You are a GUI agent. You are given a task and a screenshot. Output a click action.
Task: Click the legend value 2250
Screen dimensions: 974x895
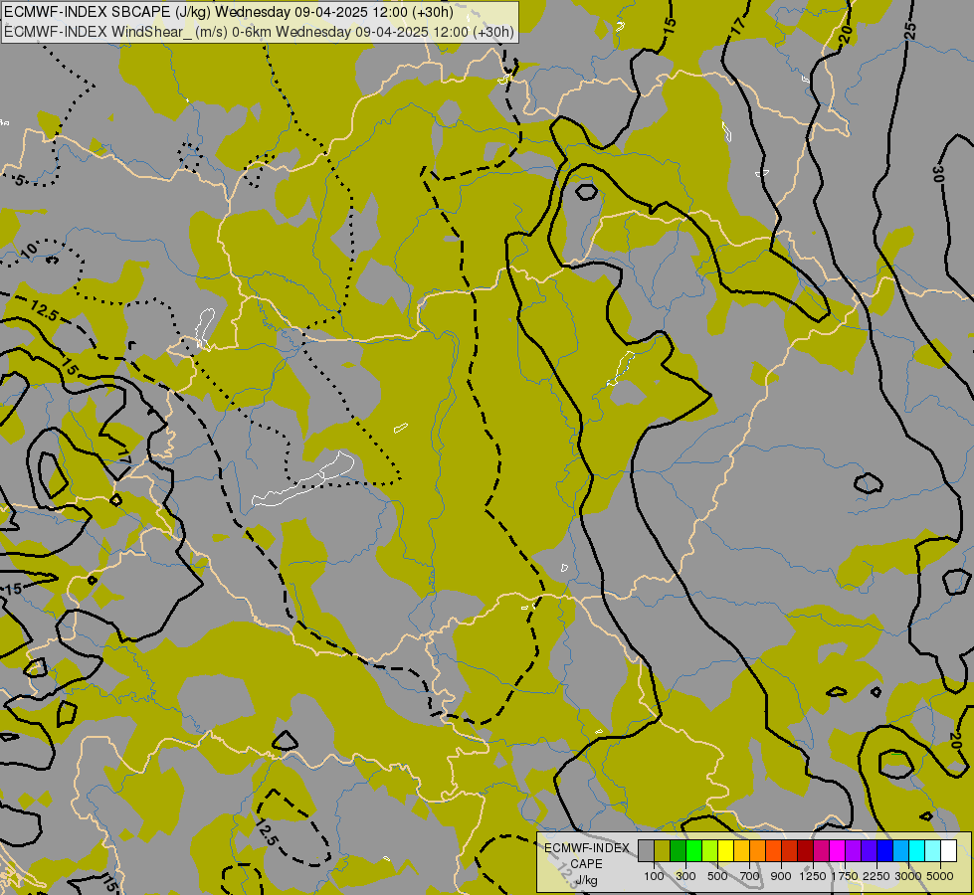pos(877,876)
